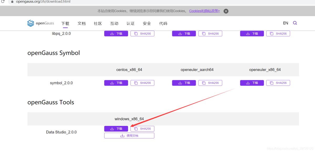315x152 pixels.
Task: Select the 互动 navigation item
Action: point(114,23)
